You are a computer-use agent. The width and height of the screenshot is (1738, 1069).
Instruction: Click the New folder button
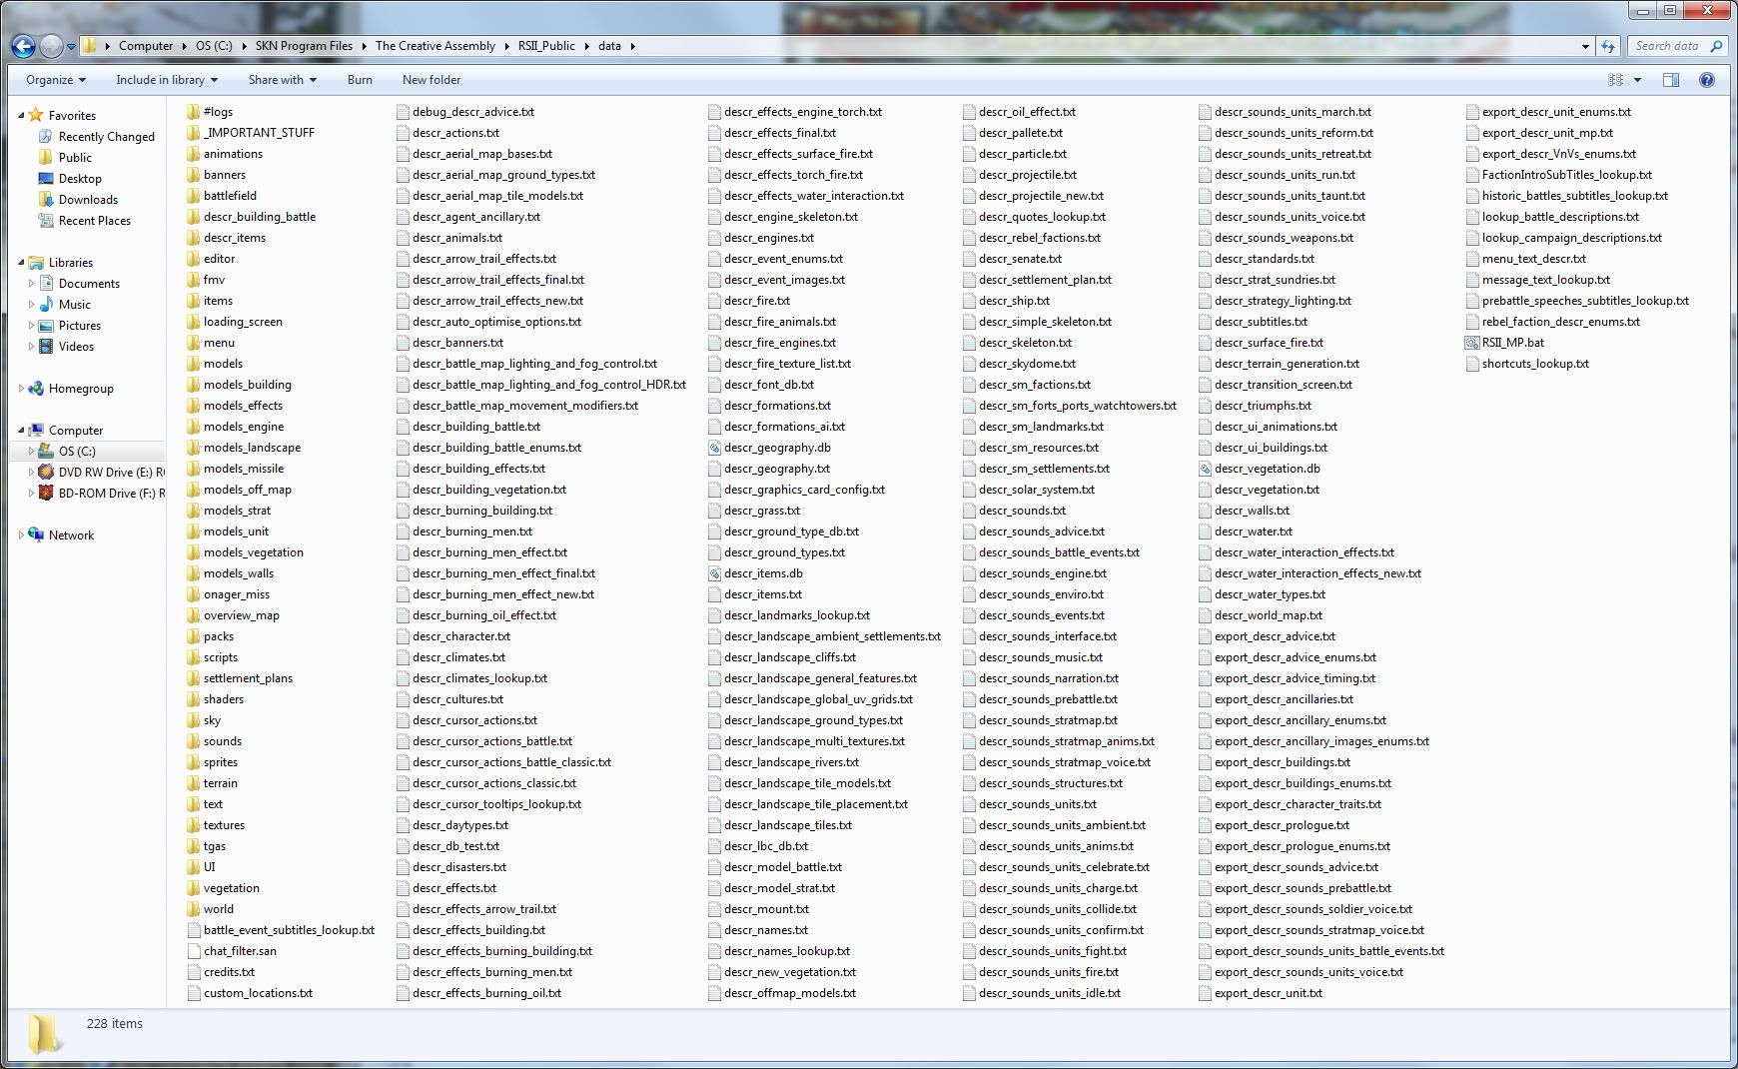pos(432,80)
